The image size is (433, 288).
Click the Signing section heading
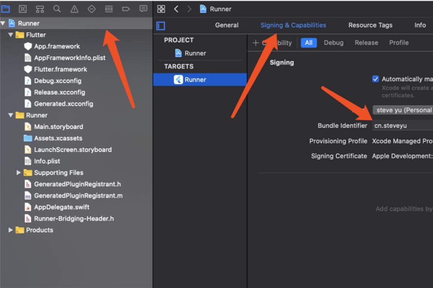(282, 62)
